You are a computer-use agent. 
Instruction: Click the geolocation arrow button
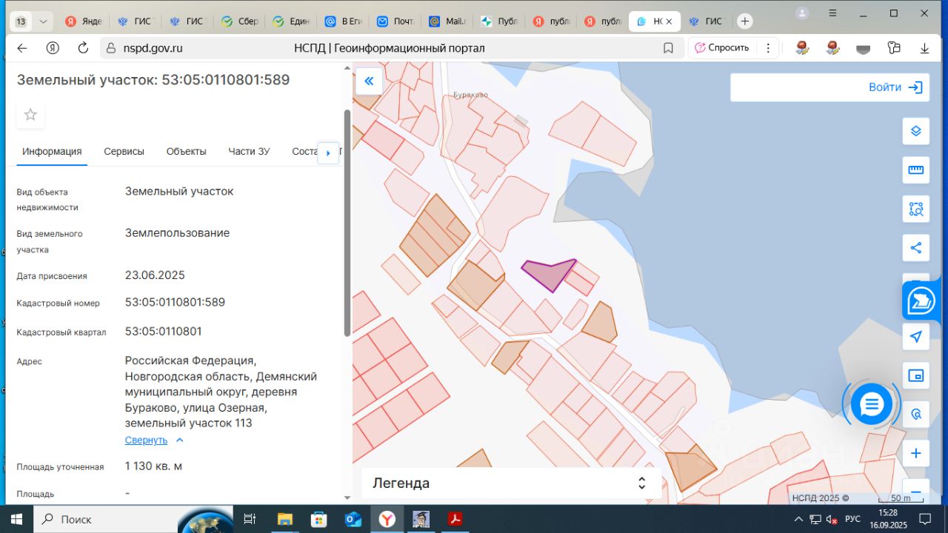click(915, 337)
